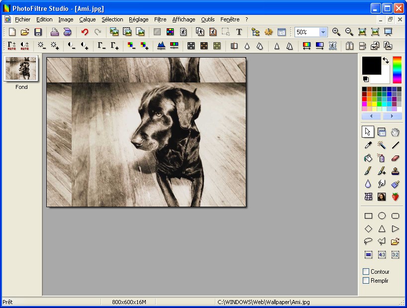Viewport: 407px width, 308px height.
Task: Tick the Remplir checkbox
Action: click(366, 281)
